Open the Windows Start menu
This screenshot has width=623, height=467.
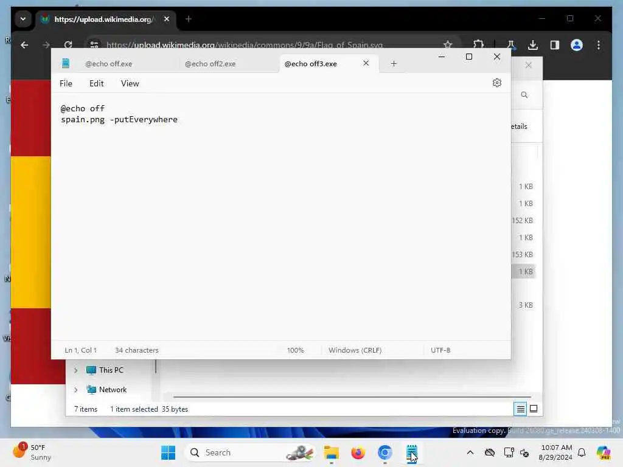point(168,452)
